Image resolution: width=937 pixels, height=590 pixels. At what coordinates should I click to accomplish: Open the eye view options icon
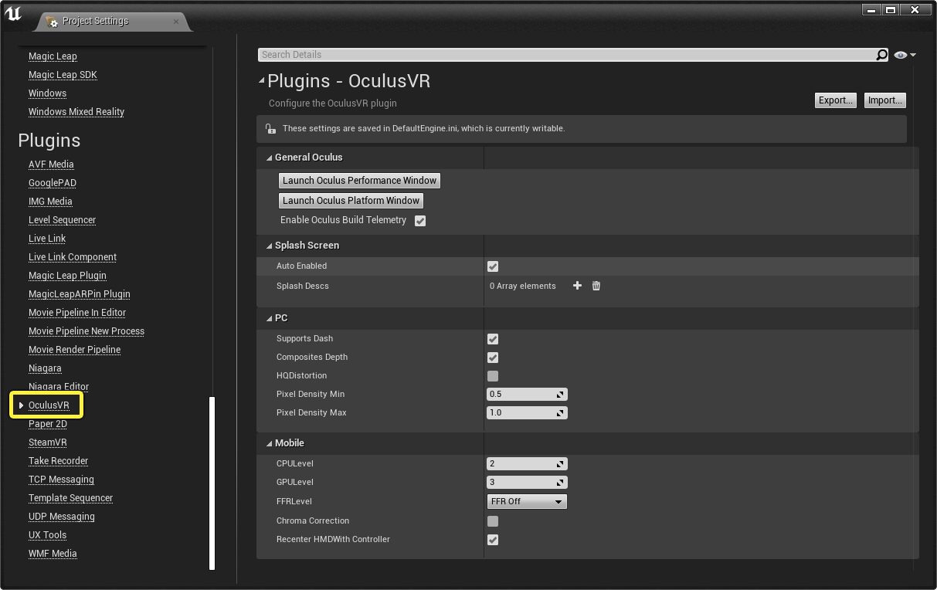coord(904,55)
